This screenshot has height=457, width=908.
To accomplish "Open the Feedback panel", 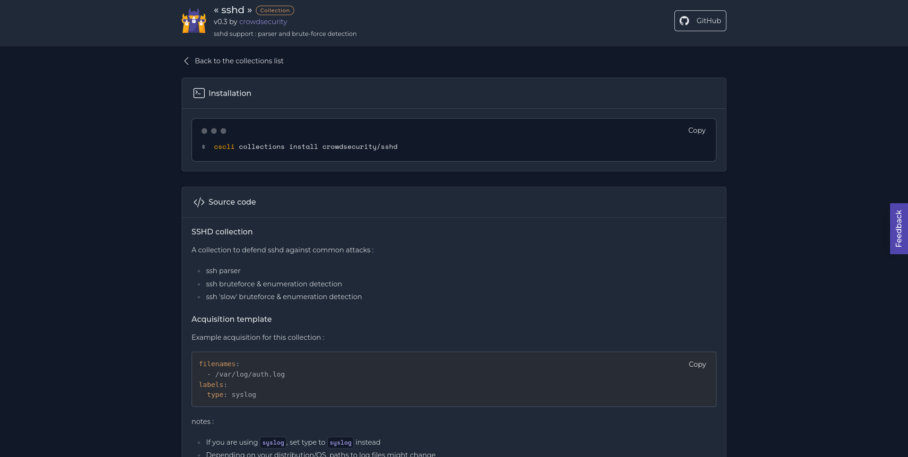I will tap(899, 229).
